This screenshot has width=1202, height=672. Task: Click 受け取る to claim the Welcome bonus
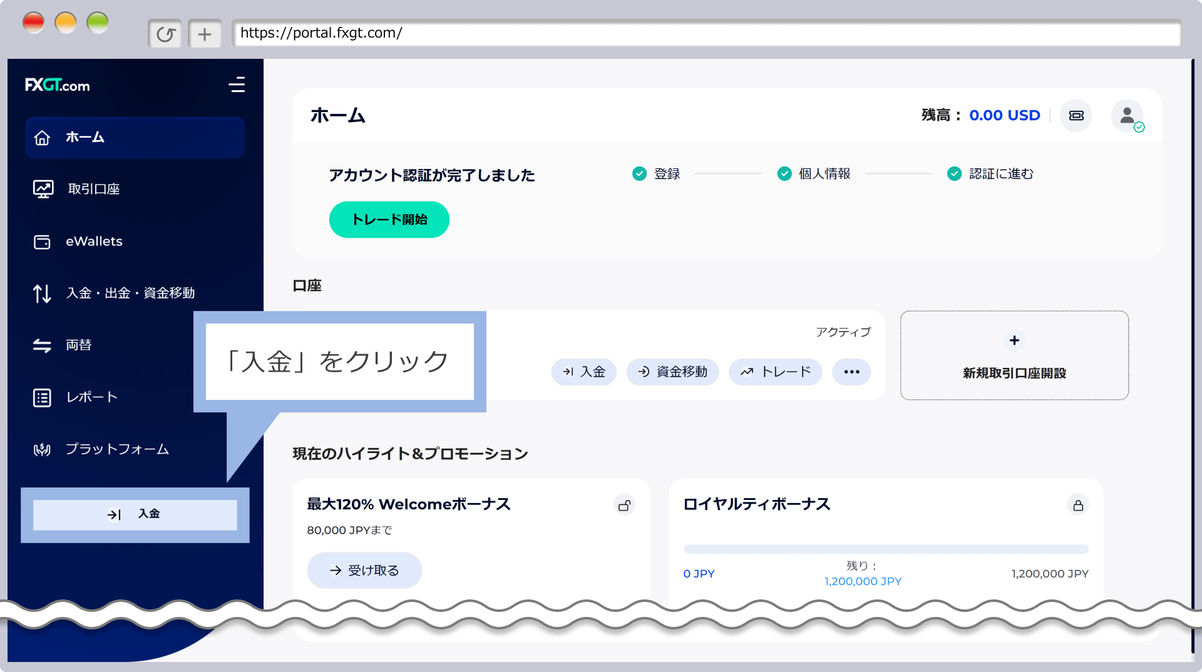pos(364,570)
